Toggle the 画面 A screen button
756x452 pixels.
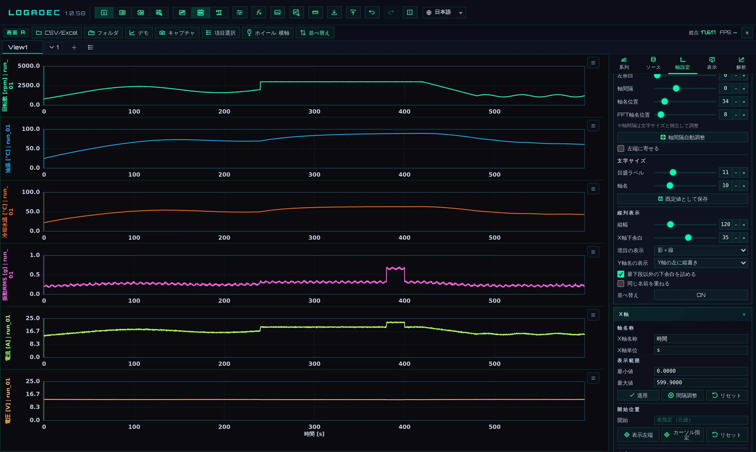coord(16,33)
